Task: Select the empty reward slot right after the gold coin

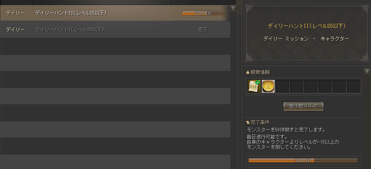Action: (x=282, y=86)
